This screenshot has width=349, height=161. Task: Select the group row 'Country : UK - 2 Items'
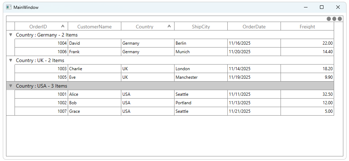(170, 60)
